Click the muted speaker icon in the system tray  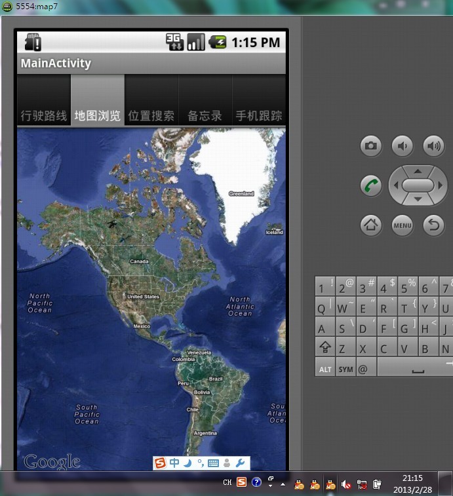346,484
